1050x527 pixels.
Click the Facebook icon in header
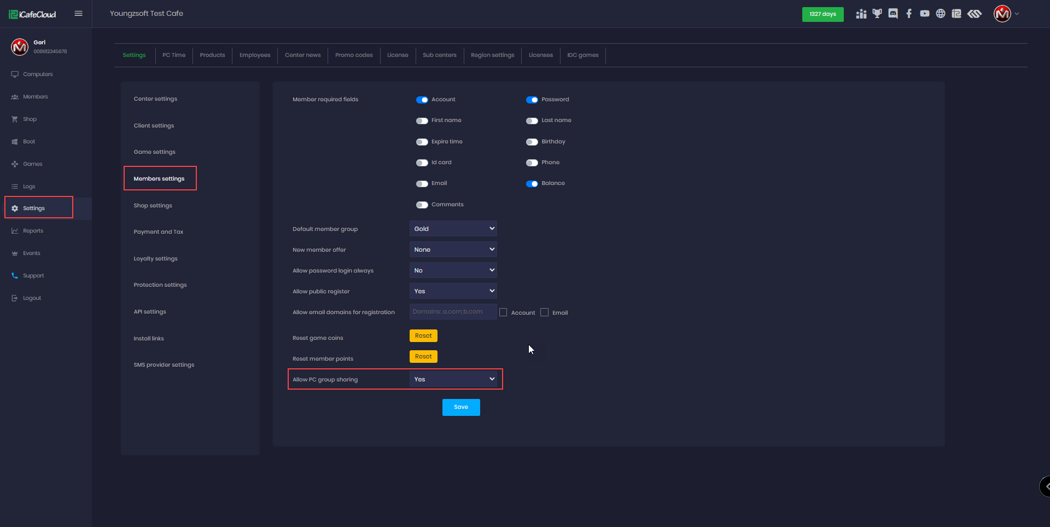pos(909,14)
